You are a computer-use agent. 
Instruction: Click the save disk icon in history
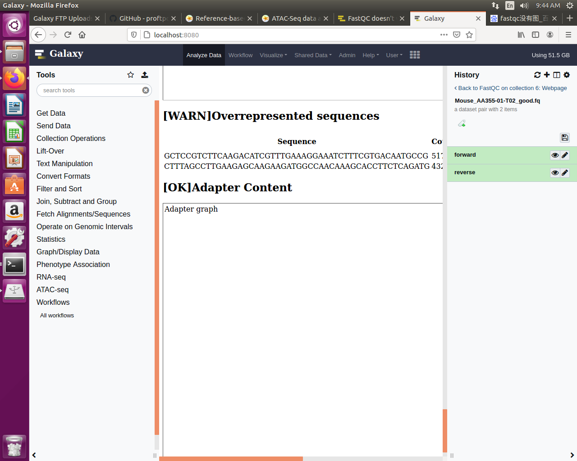pyautogui.click(x=565, y=138)
